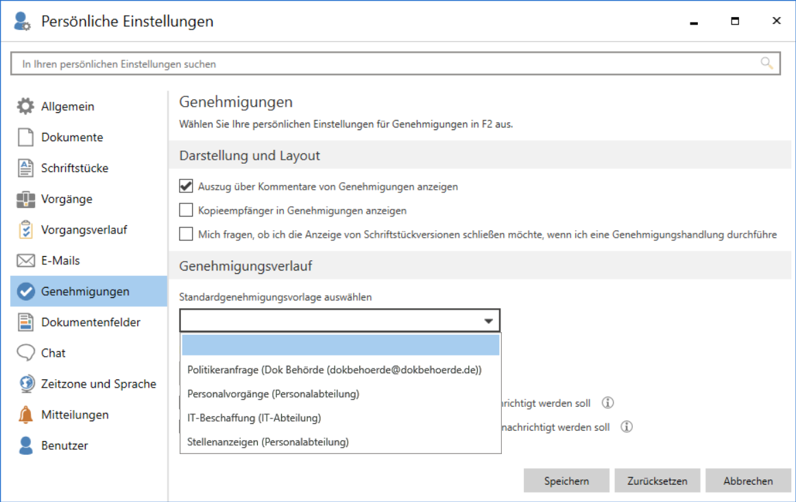Screen dimensions: 796x502
Task: Select the Vorgänge briefcase icon
Action: point(25,199)
